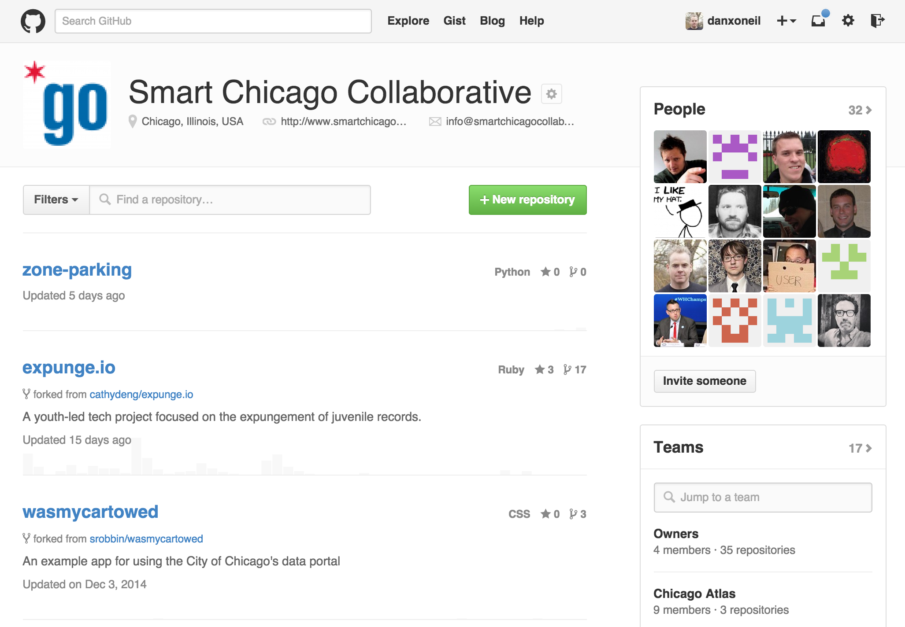This screenshot has height=627, width=905.
Task: Click the Chicago, Illinois, USA location
Action: click(x=192, y=122)
